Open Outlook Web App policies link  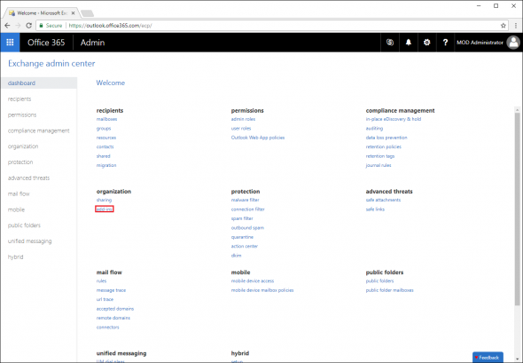(x=258, y=138)
